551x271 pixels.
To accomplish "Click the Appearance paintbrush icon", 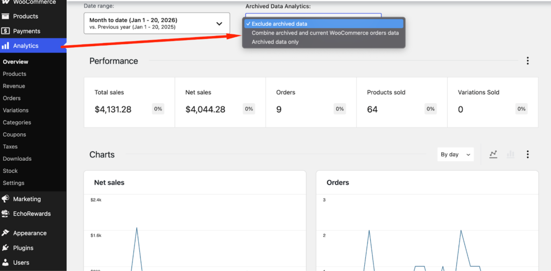I will (5, 233).
